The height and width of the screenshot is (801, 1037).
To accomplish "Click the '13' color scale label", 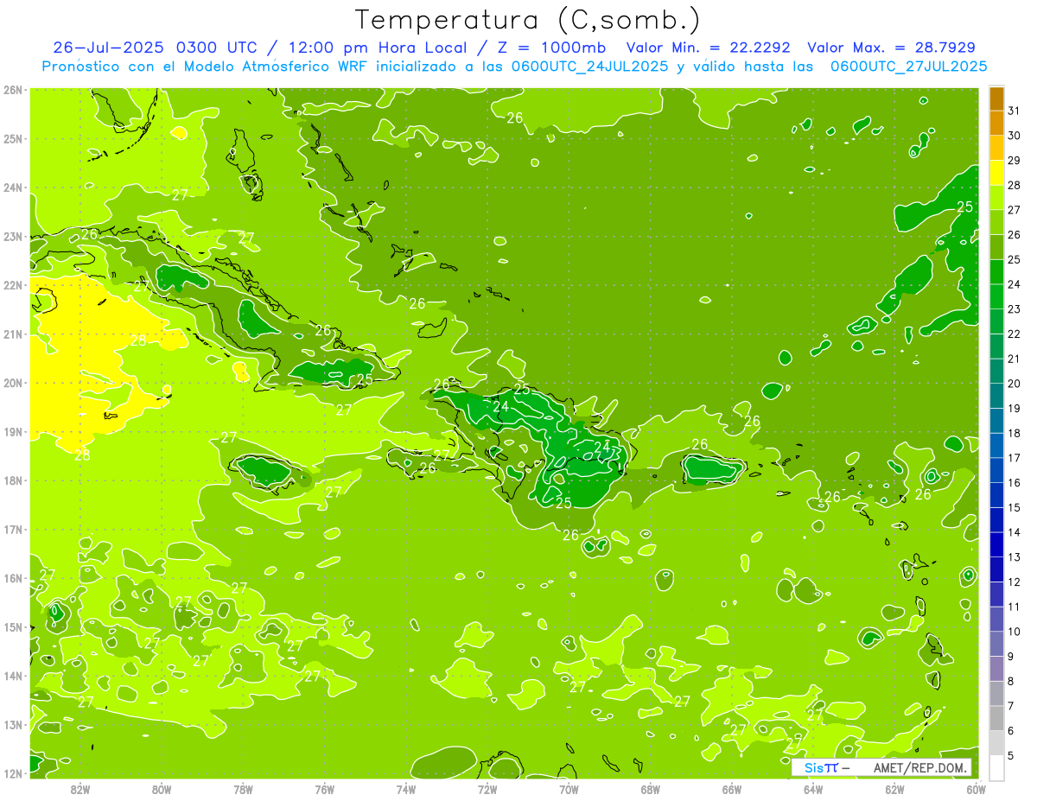I will (1014, 557).
